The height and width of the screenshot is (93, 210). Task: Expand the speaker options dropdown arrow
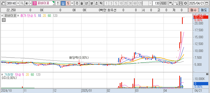click(x=30, y=3)
